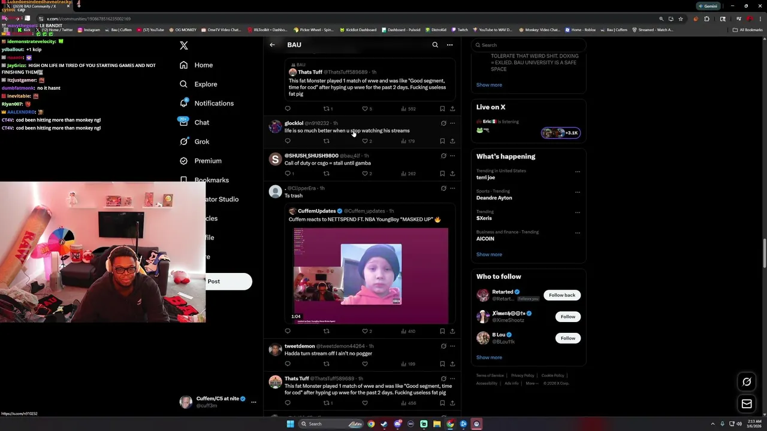Click the Windows taskbar Search box

coord(331,424)
